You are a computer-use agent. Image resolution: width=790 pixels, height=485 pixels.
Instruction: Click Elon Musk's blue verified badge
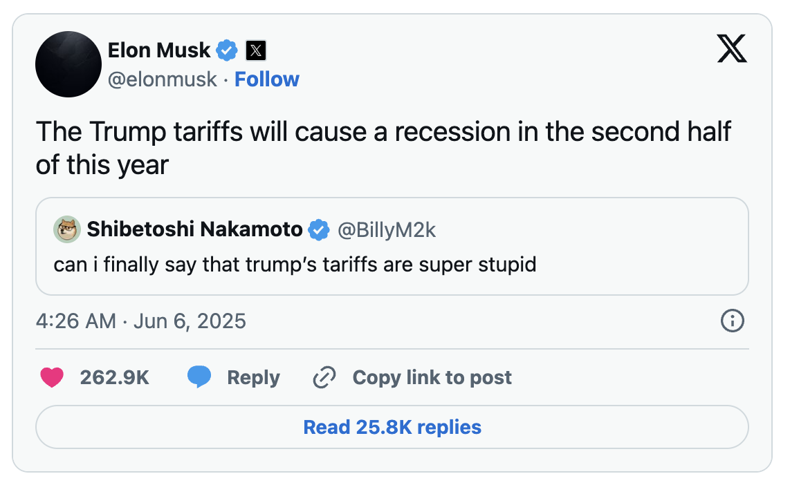click(x=228, y=50)
